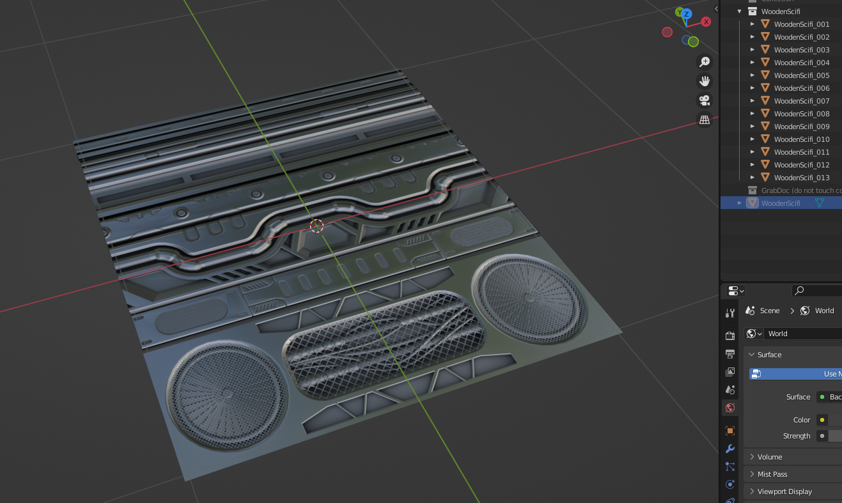
Task: Click the WoodenScifi_005 object icon
Action: tap(765, 75)
